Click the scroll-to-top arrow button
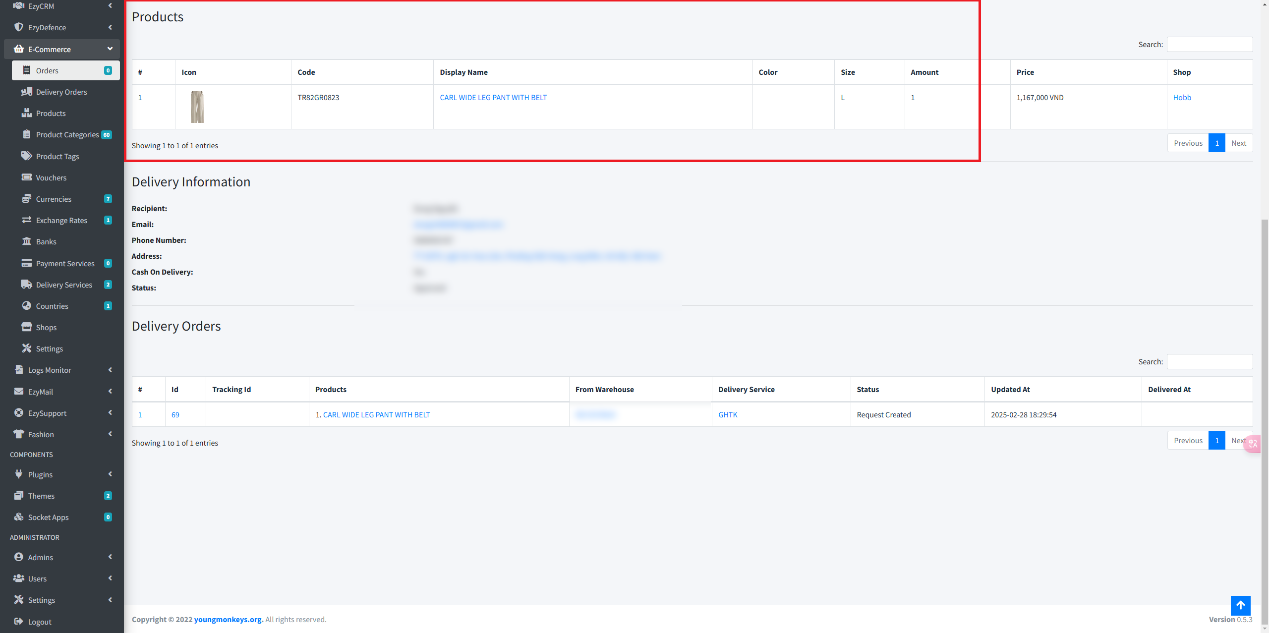Screen dimensions: 1269x633 click(1240, 605)
